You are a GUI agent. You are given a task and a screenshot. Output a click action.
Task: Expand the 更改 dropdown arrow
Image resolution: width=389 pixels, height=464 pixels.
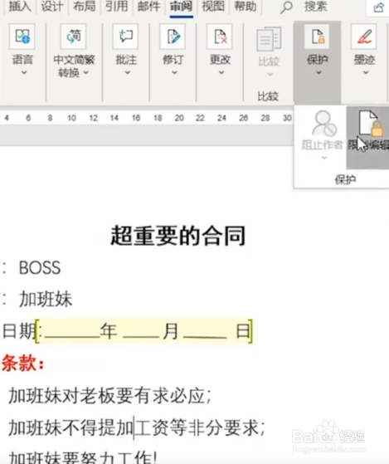221,72
